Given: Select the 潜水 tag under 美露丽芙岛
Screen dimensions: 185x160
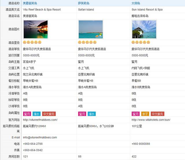Looking at the screenshot, I should click(x=36, y=114).
